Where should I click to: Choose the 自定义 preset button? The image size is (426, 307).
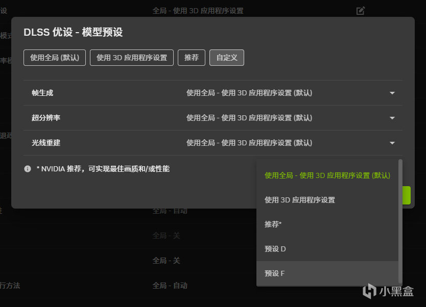pyautogui.click(x=227, y=58)
